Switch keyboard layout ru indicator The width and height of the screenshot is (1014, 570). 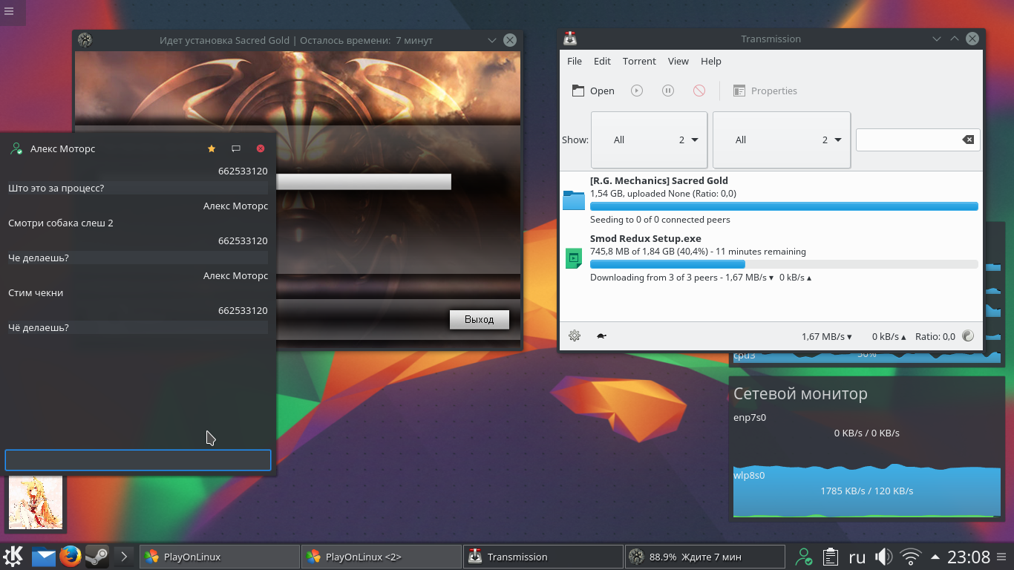click(857, 557)
